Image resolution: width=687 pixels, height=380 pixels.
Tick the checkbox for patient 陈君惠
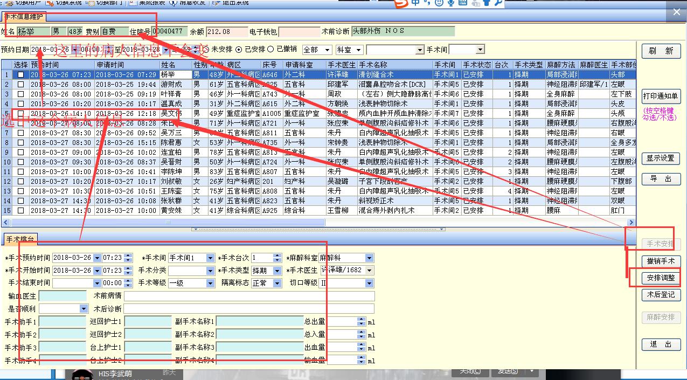[x=20, y=142]
